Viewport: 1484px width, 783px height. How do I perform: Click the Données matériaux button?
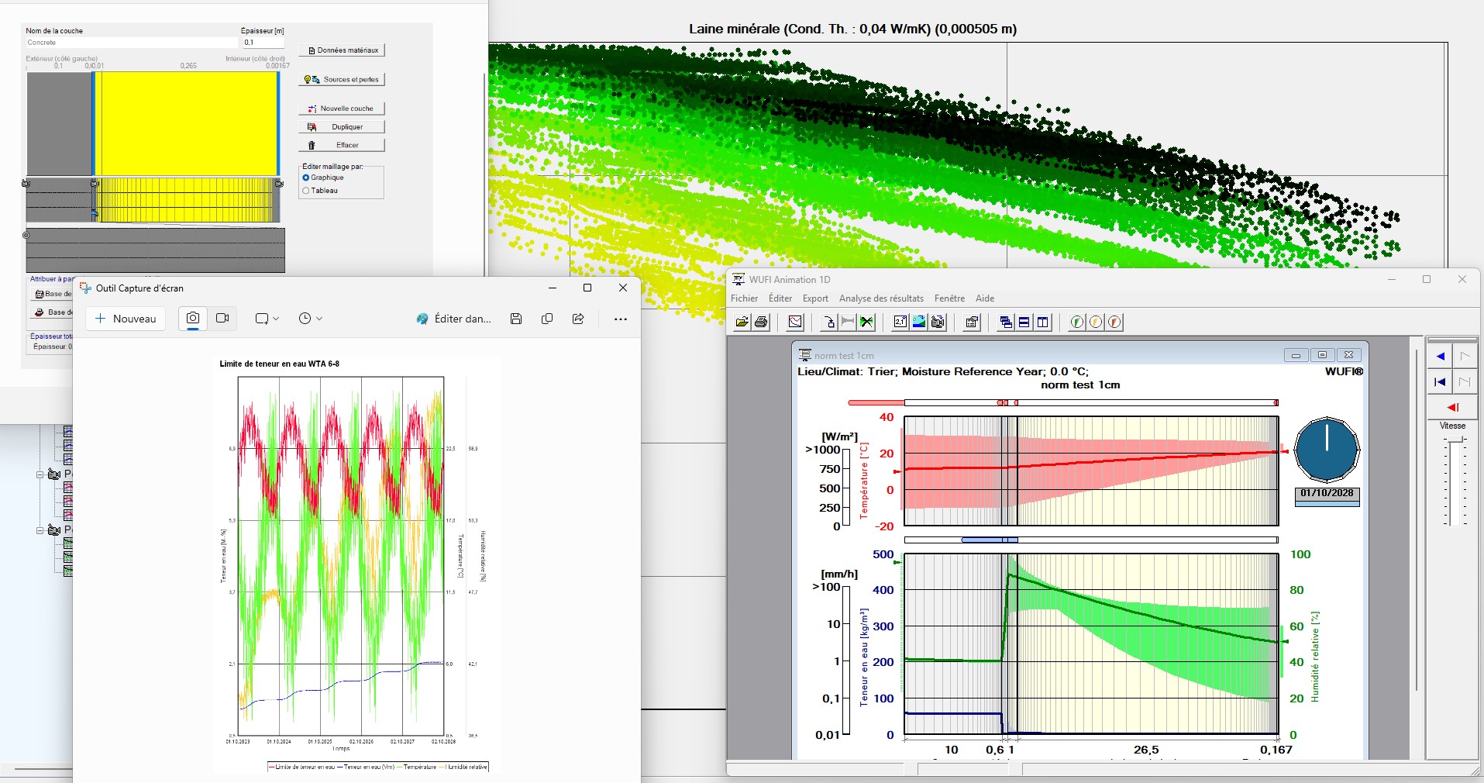point(342,50)
